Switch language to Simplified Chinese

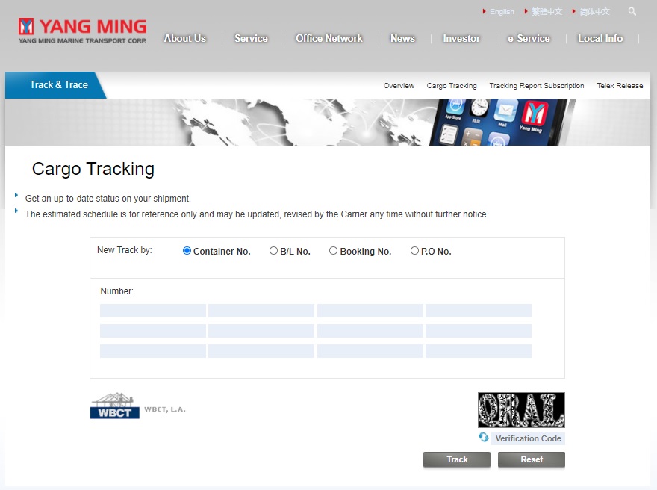[x=594, y=12]
